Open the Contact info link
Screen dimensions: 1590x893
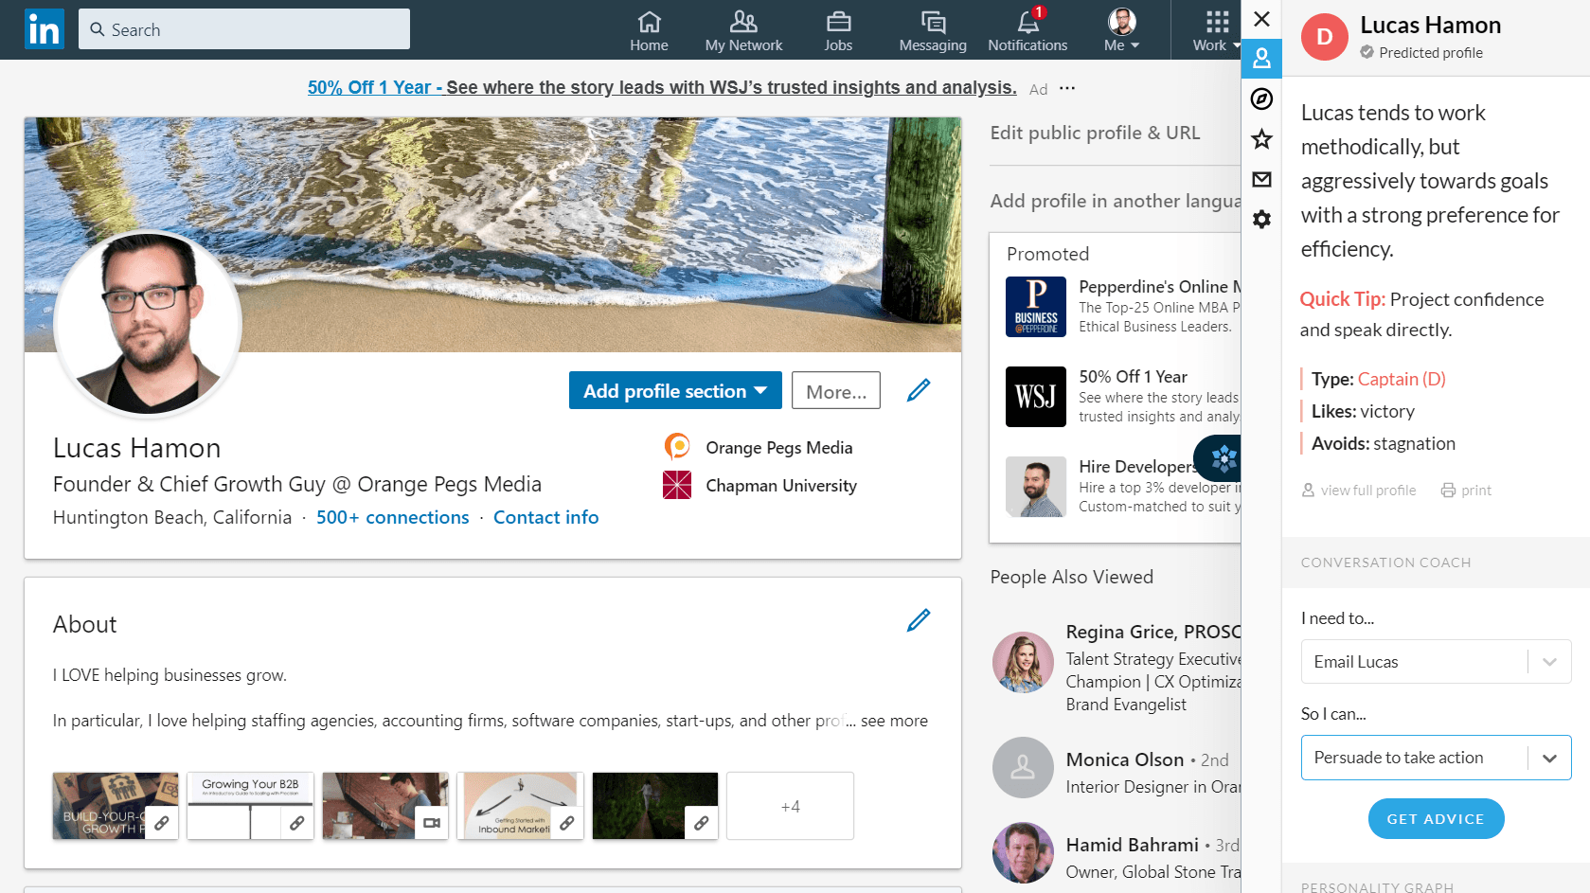coord(545,518)
